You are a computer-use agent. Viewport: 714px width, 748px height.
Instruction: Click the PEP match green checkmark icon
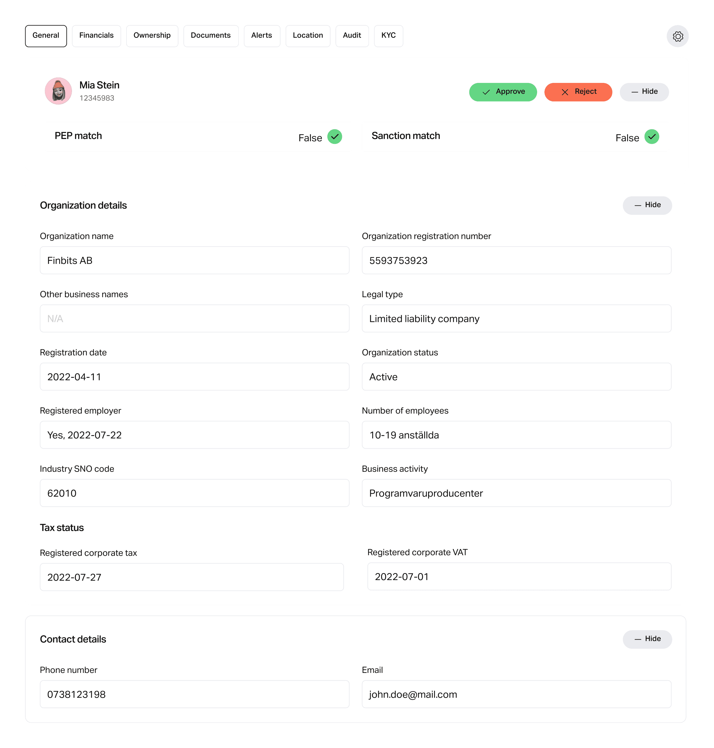(x=334, y=137)
